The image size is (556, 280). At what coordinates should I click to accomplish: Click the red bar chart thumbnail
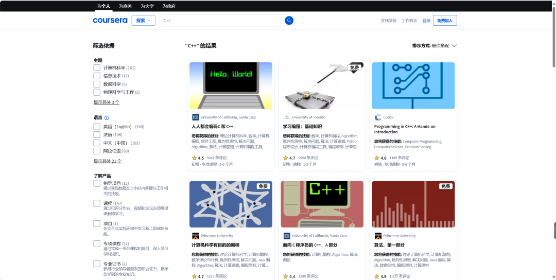coord(413,204)
